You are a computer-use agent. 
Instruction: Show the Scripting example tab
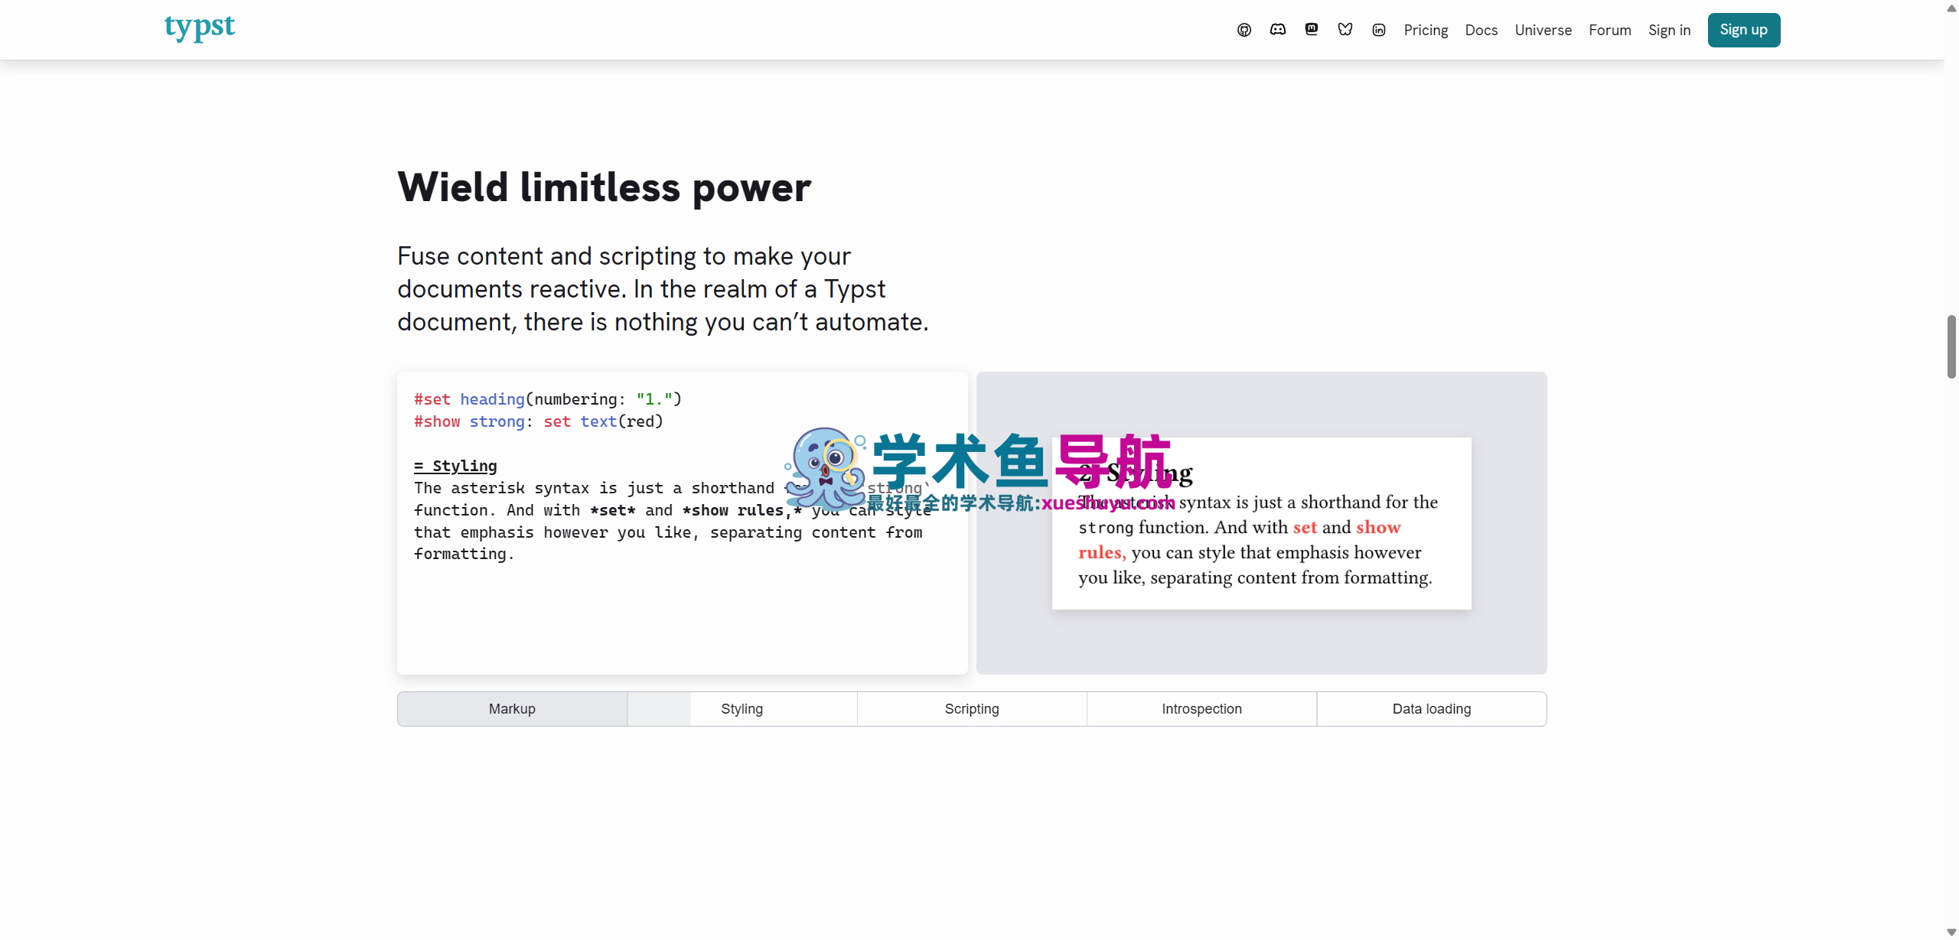point(972,709)
